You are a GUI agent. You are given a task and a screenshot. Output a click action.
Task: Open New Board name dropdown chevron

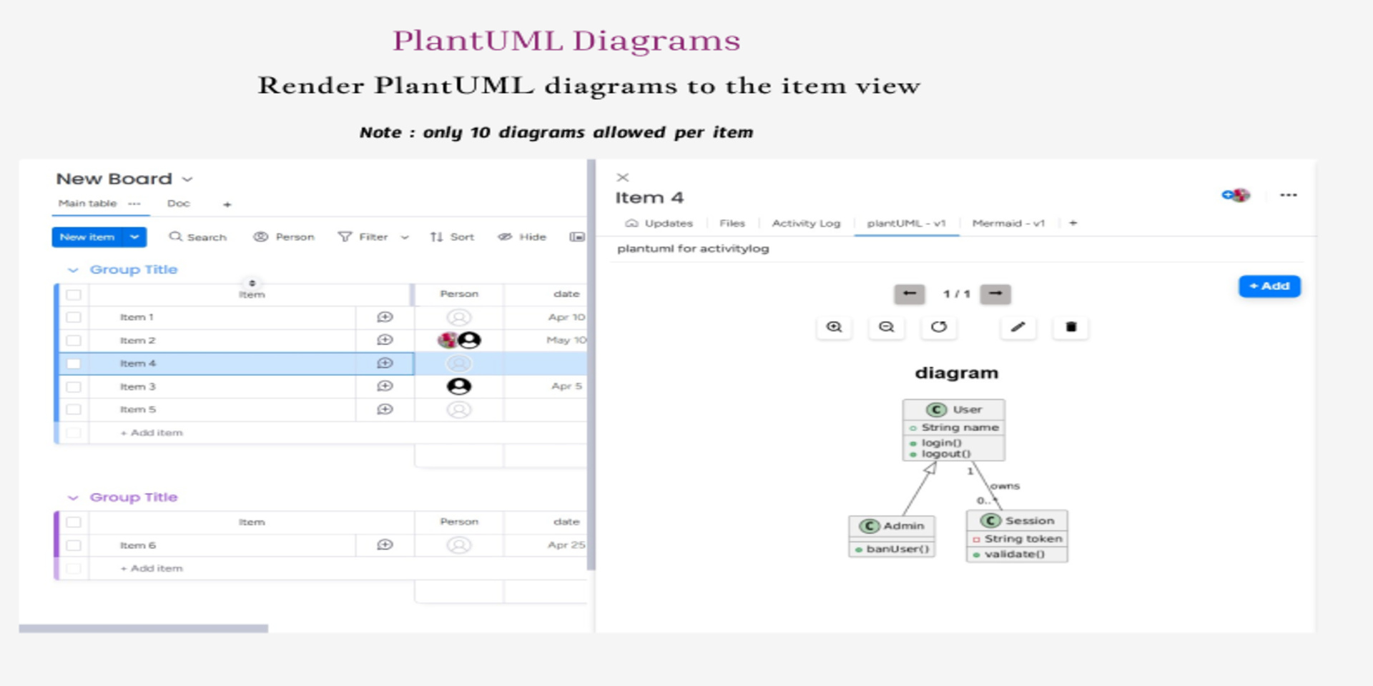(187, 179)
